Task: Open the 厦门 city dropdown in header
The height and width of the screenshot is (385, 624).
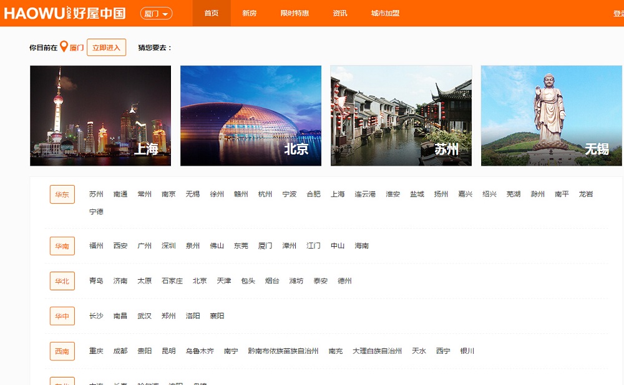Action: [156, 14]
